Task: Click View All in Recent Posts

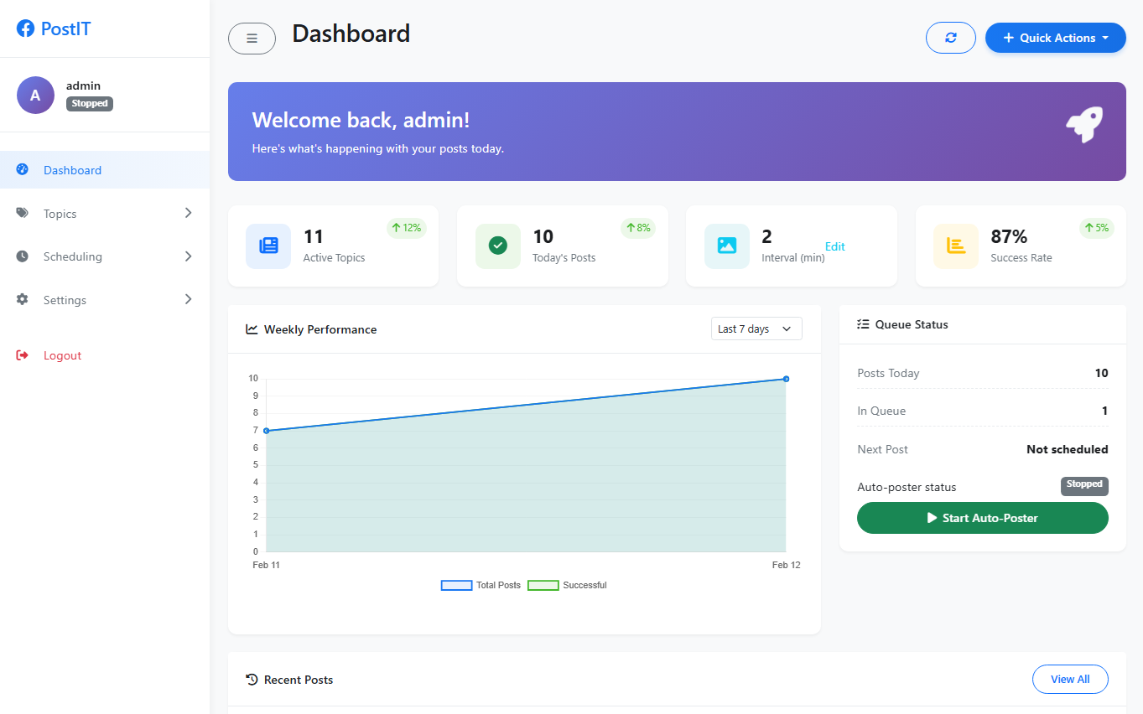Action: click(x=1070, y=679)
